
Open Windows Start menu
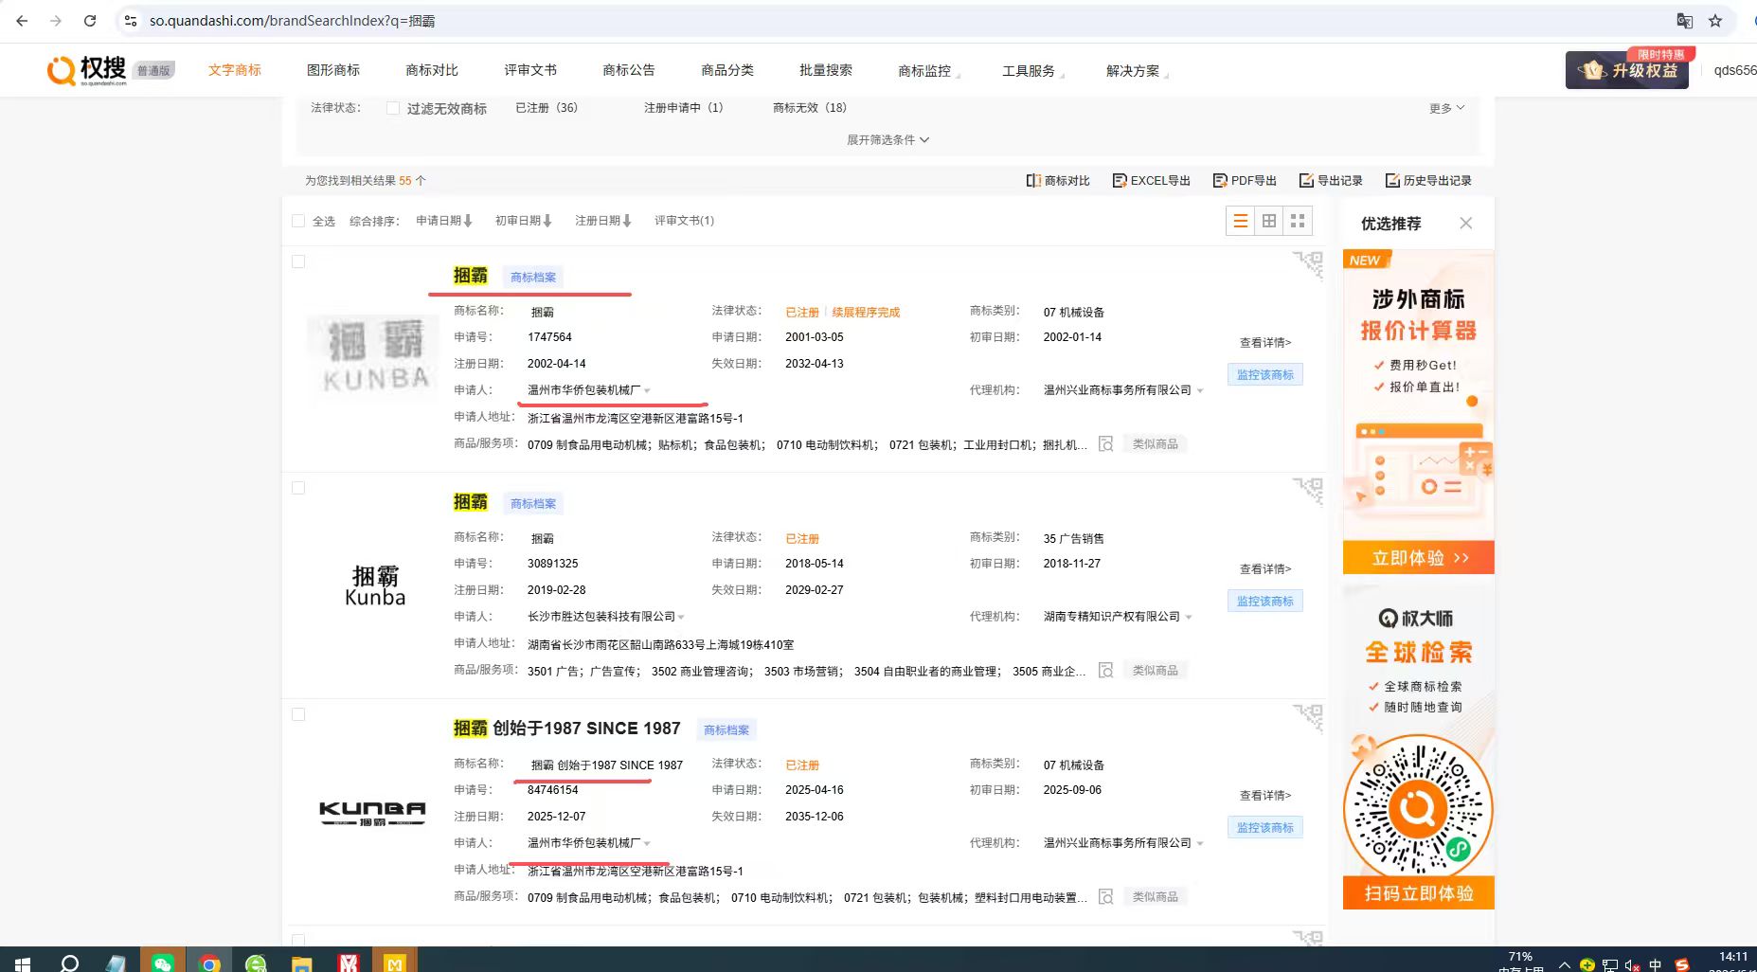coord(23,963)
